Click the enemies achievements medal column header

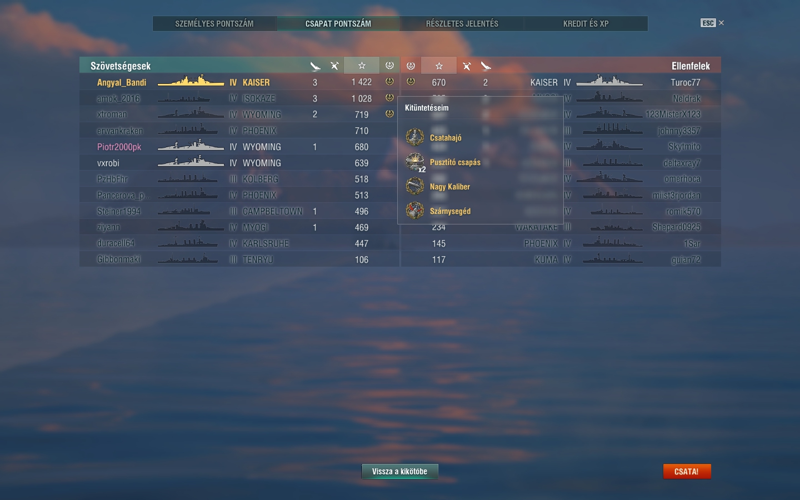(411, 66)
